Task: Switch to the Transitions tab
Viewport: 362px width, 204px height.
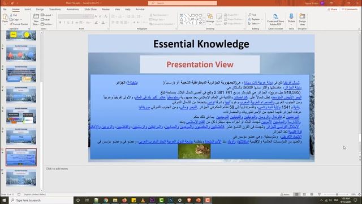Action: (x=55, y=9)
